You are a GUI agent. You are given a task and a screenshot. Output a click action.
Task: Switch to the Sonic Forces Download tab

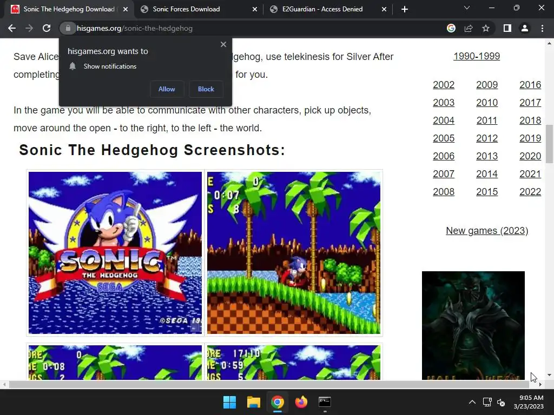point(199,9)
